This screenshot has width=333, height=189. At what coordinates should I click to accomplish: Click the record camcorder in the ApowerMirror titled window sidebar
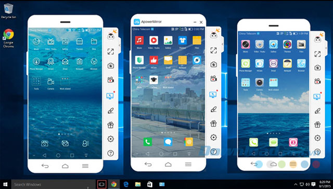pyautogui.click(x=213, y=78)
